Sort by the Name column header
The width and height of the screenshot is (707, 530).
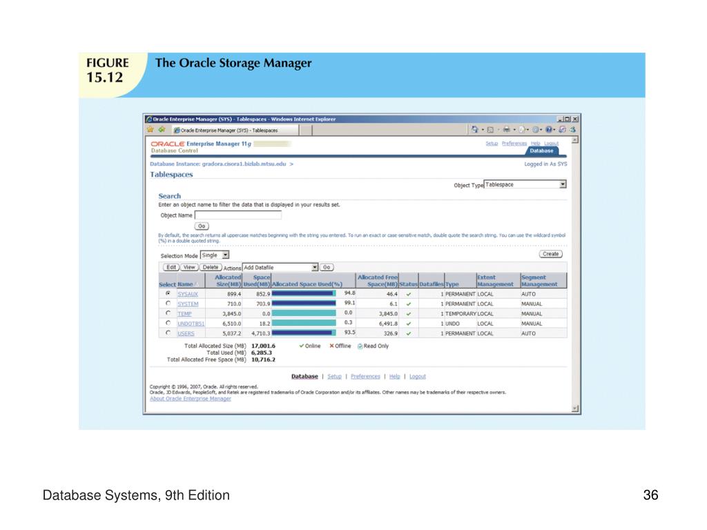tap(185, 285)
